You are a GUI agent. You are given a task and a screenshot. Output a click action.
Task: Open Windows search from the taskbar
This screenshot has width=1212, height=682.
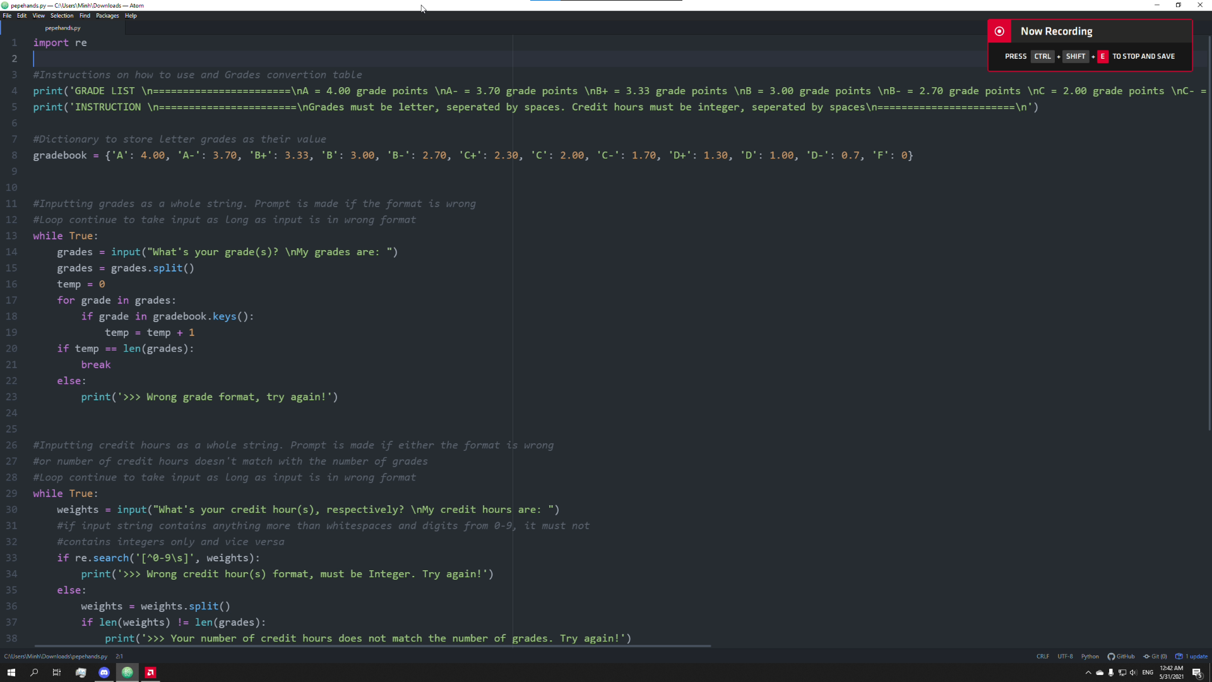coord(34,673)
